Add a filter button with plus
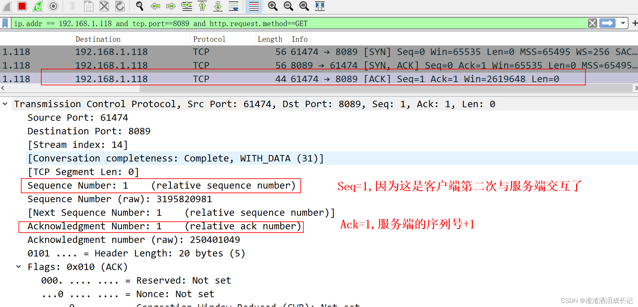 [635, 23]
